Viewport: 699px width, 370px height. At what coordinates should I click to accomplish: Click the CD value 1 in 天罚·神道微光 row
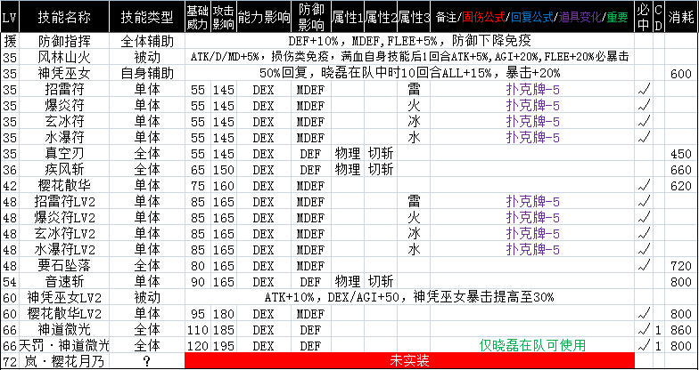[659, 346]
